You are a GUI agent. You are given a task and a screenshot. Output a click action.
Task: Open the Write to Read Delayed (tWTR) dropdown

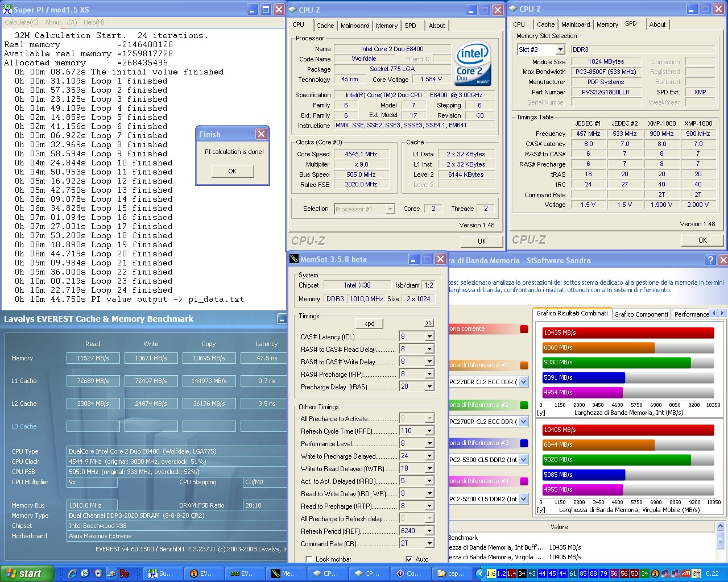coord(429,468)
